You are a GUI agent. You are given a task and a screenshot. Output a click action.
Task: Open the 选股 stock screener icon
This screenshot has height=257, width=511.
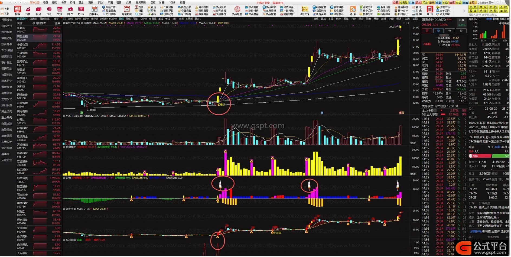[x=353, y=10]
